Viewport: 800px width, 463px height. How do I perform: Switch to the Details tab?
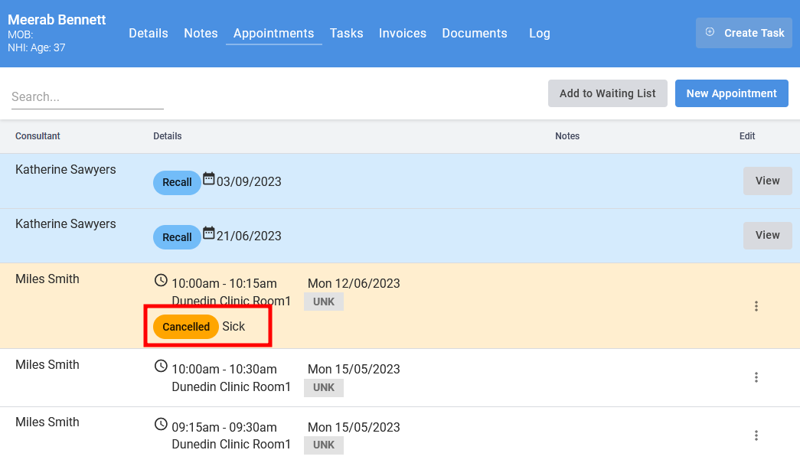[149, 33]
